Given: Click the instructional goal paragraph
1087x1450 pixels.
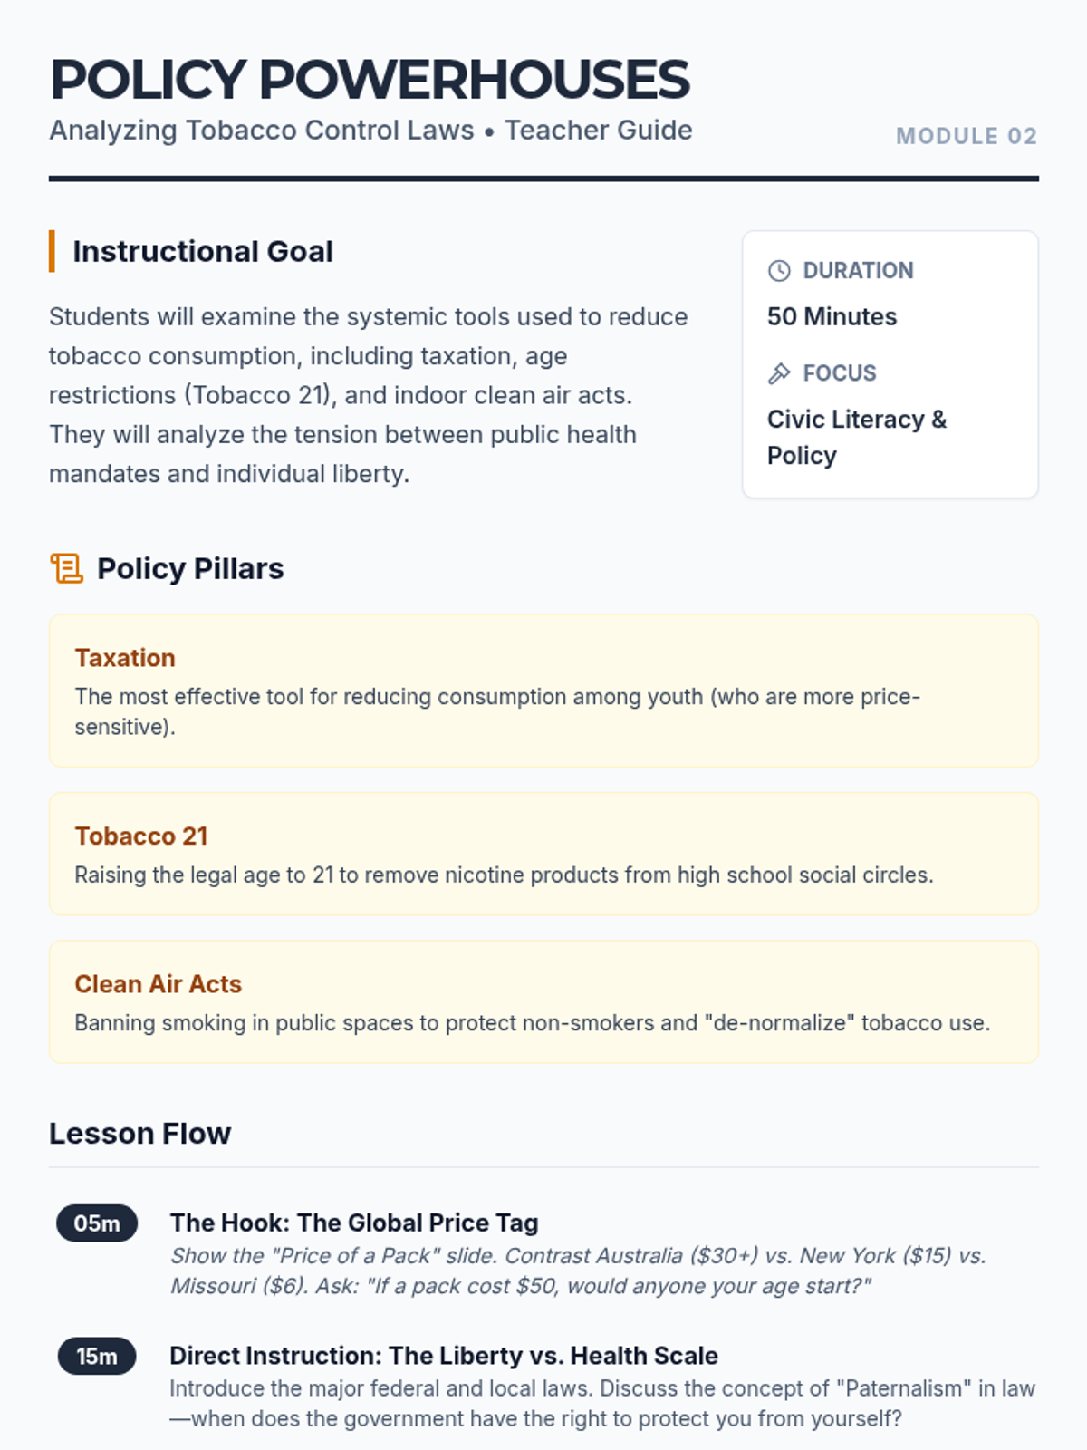Looking at the screenshot, I should pos(369,395).
